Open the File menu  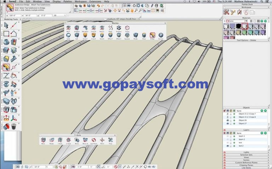click(21, 1)
